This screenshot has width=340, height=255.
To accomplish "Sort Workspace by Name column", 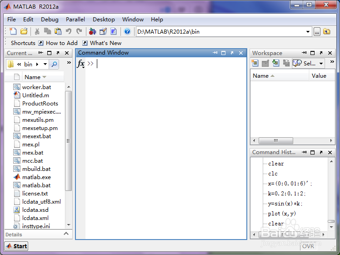I will 280,75.
